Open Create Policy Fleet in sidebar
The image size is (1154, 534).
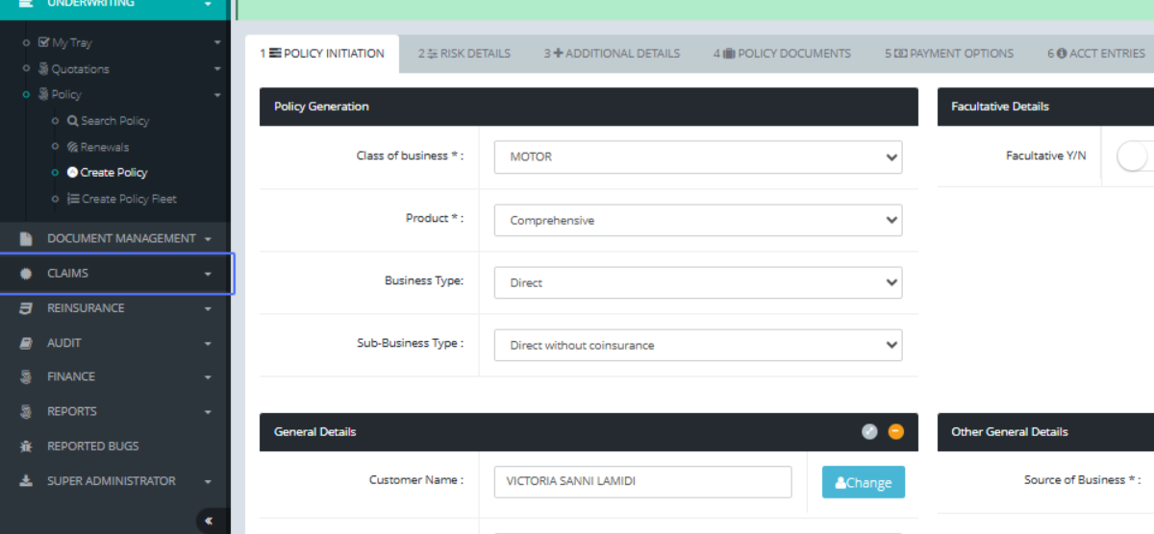[x=129, y=199]
